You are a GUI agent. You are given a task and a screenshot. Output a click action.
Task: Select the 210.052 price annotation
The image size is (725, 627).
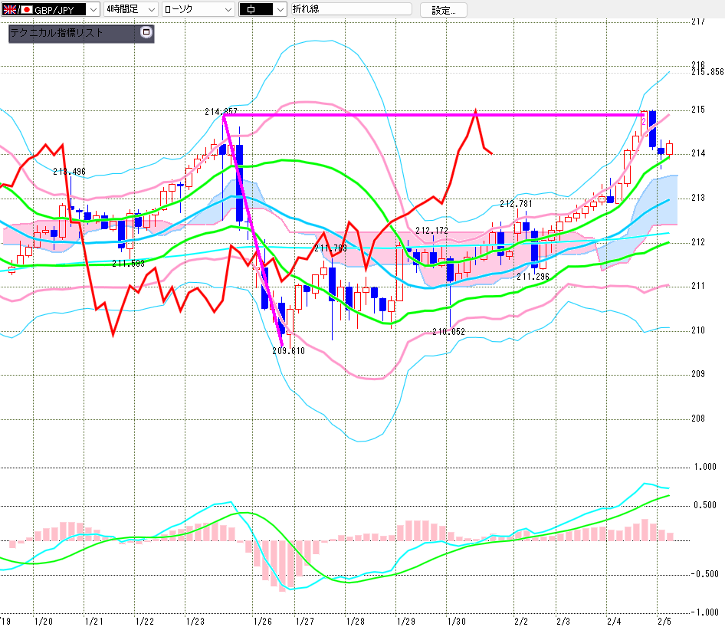tap(448, 332)
